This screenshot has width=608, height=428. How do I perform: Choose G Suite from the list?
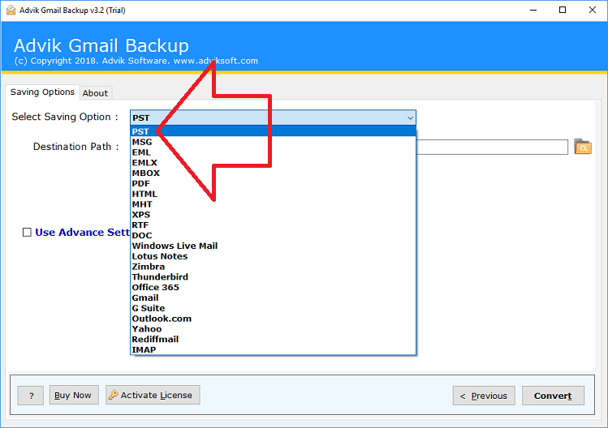point(273,308)
